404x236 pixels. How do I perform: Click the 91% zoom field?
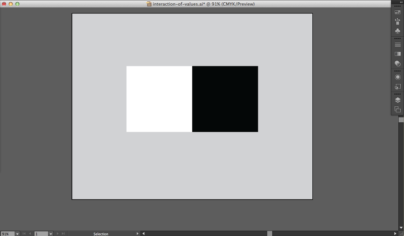pyautogui.click(x=7, y=234)
